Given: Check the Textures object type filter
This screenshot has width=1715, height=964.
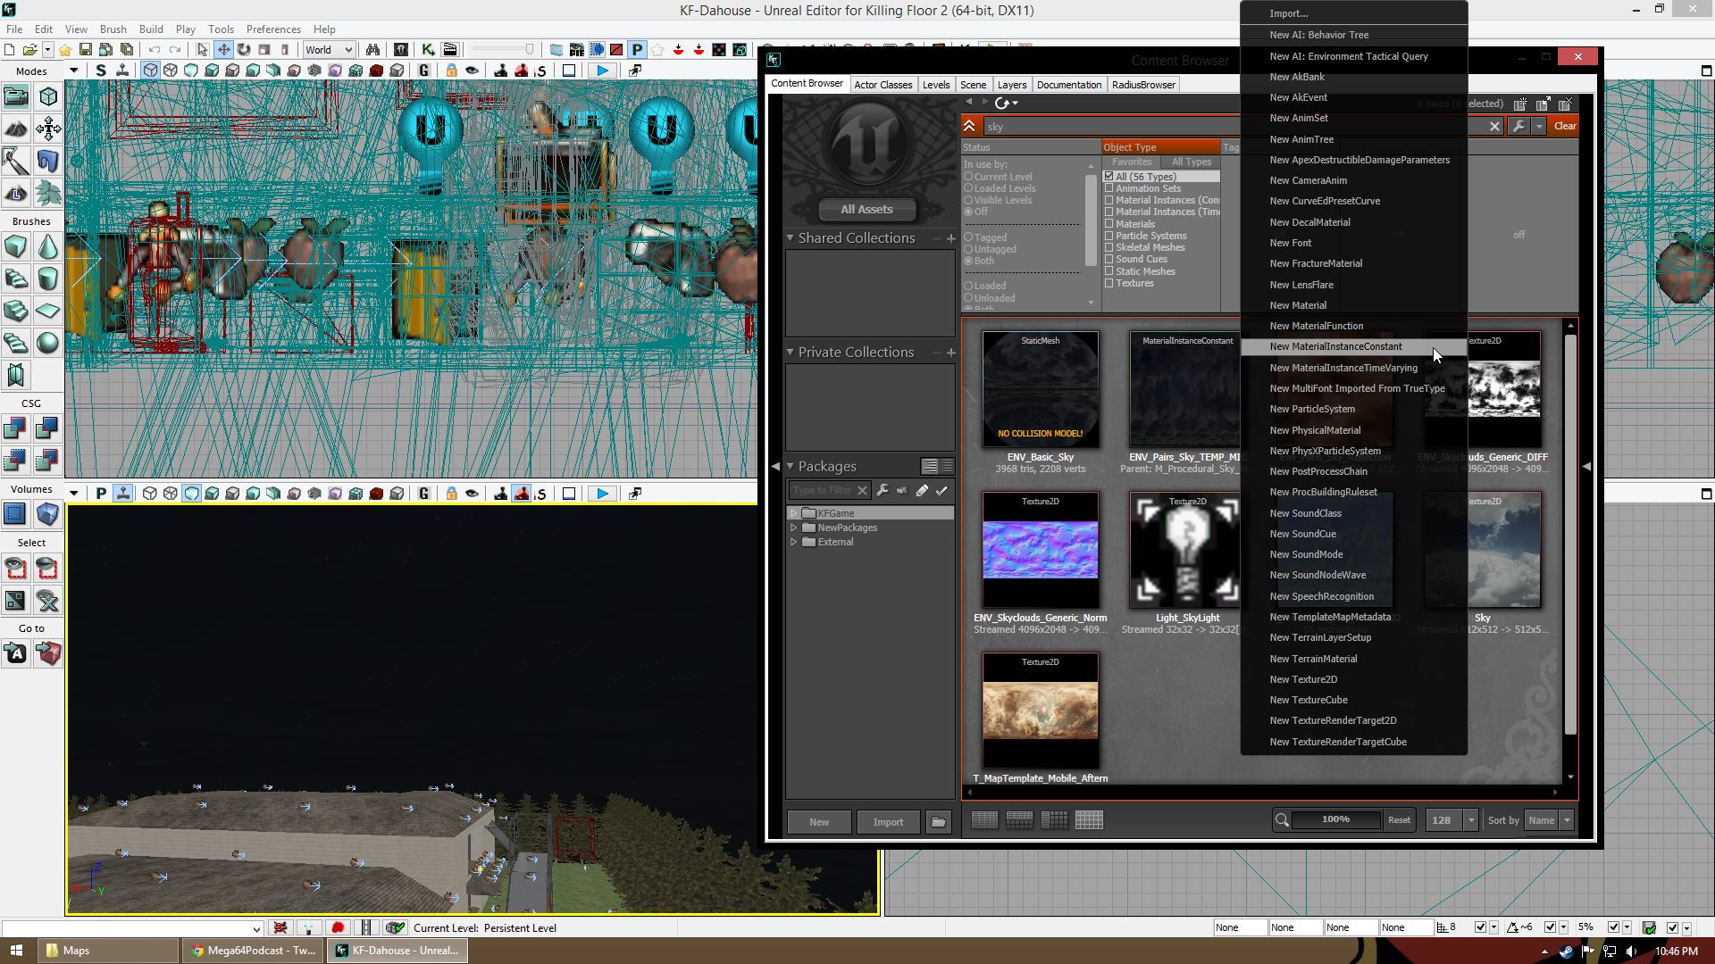Looking at the screenshot, I should 1108,283.
